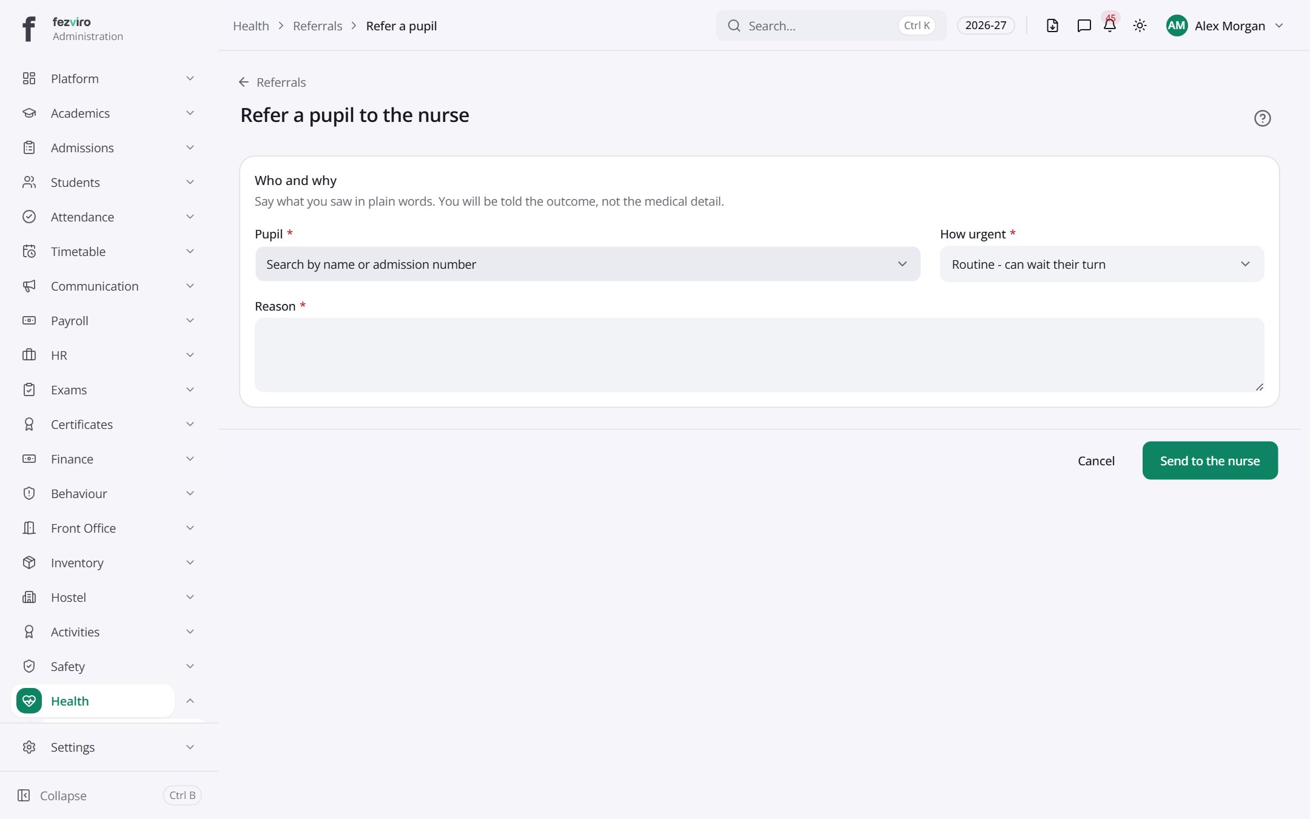The image size is (1310, 819).
Task: Click the Health breadcrumb link
Action: (250, 25)
